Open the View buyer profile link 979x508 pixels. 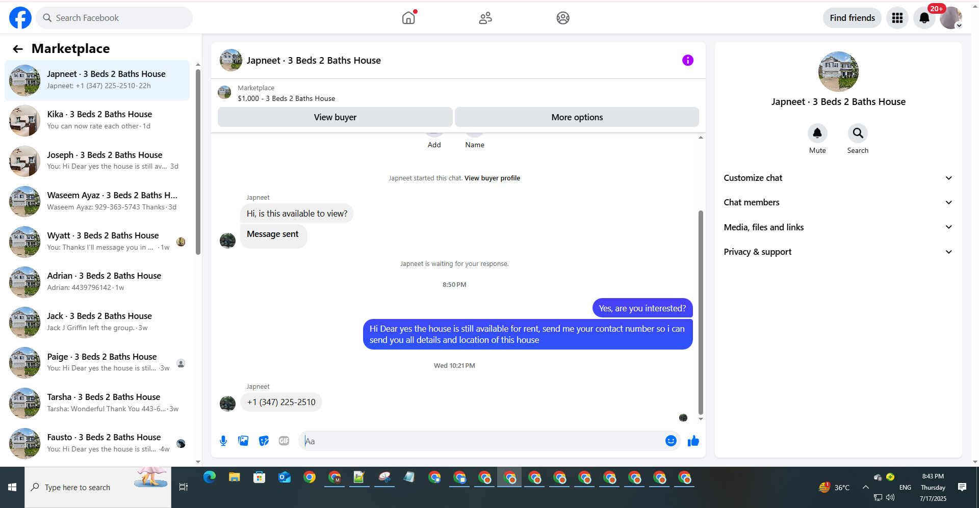(x=492, y=178)
